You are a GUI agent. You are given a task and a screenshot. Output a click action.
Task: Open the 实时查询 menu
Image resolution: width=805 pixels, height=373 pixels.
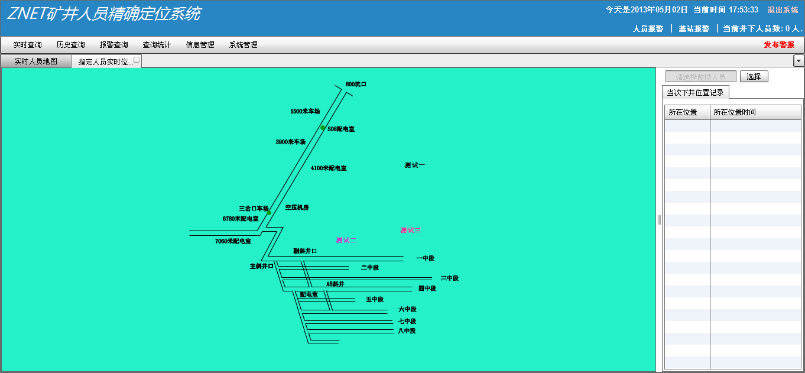28,45
